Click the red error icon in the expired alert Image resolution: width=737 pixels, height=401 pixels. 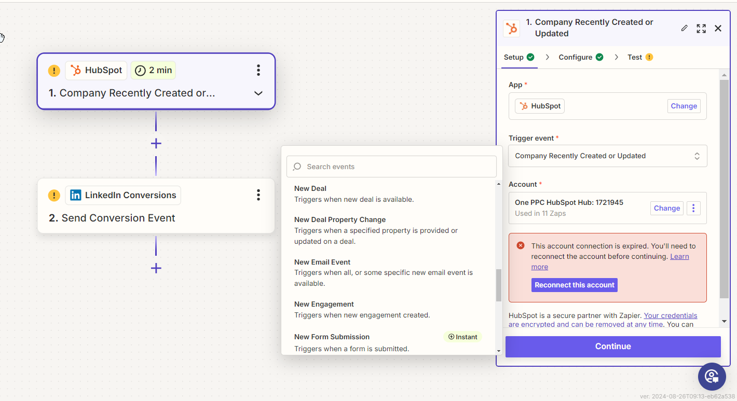point(521,246)
